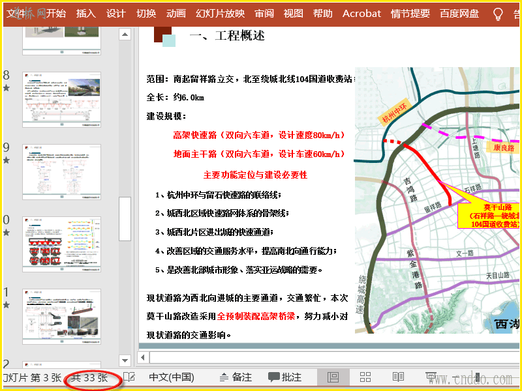
Task: Switch to the 视图 tab
Action: (x=293, y=13)
